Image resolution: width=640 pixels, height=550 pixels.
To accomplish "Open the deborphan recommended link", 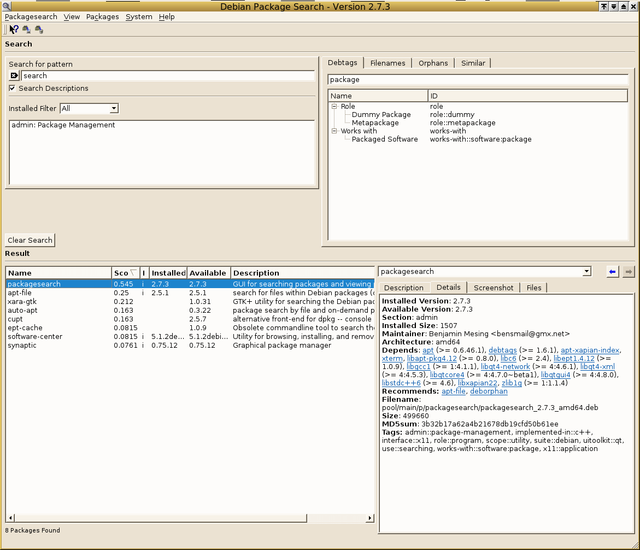I will [489, 391].
